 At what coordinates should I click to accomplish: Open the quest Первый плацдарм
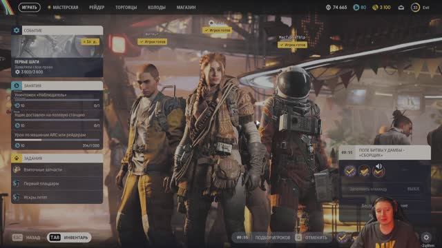57,183
